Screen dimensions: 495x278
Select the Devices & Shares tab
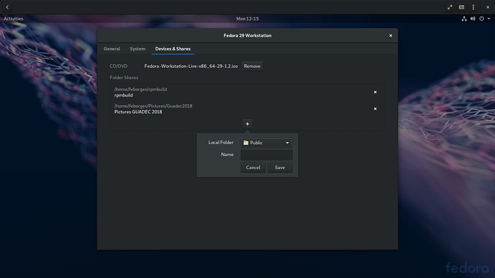point(173,49)
